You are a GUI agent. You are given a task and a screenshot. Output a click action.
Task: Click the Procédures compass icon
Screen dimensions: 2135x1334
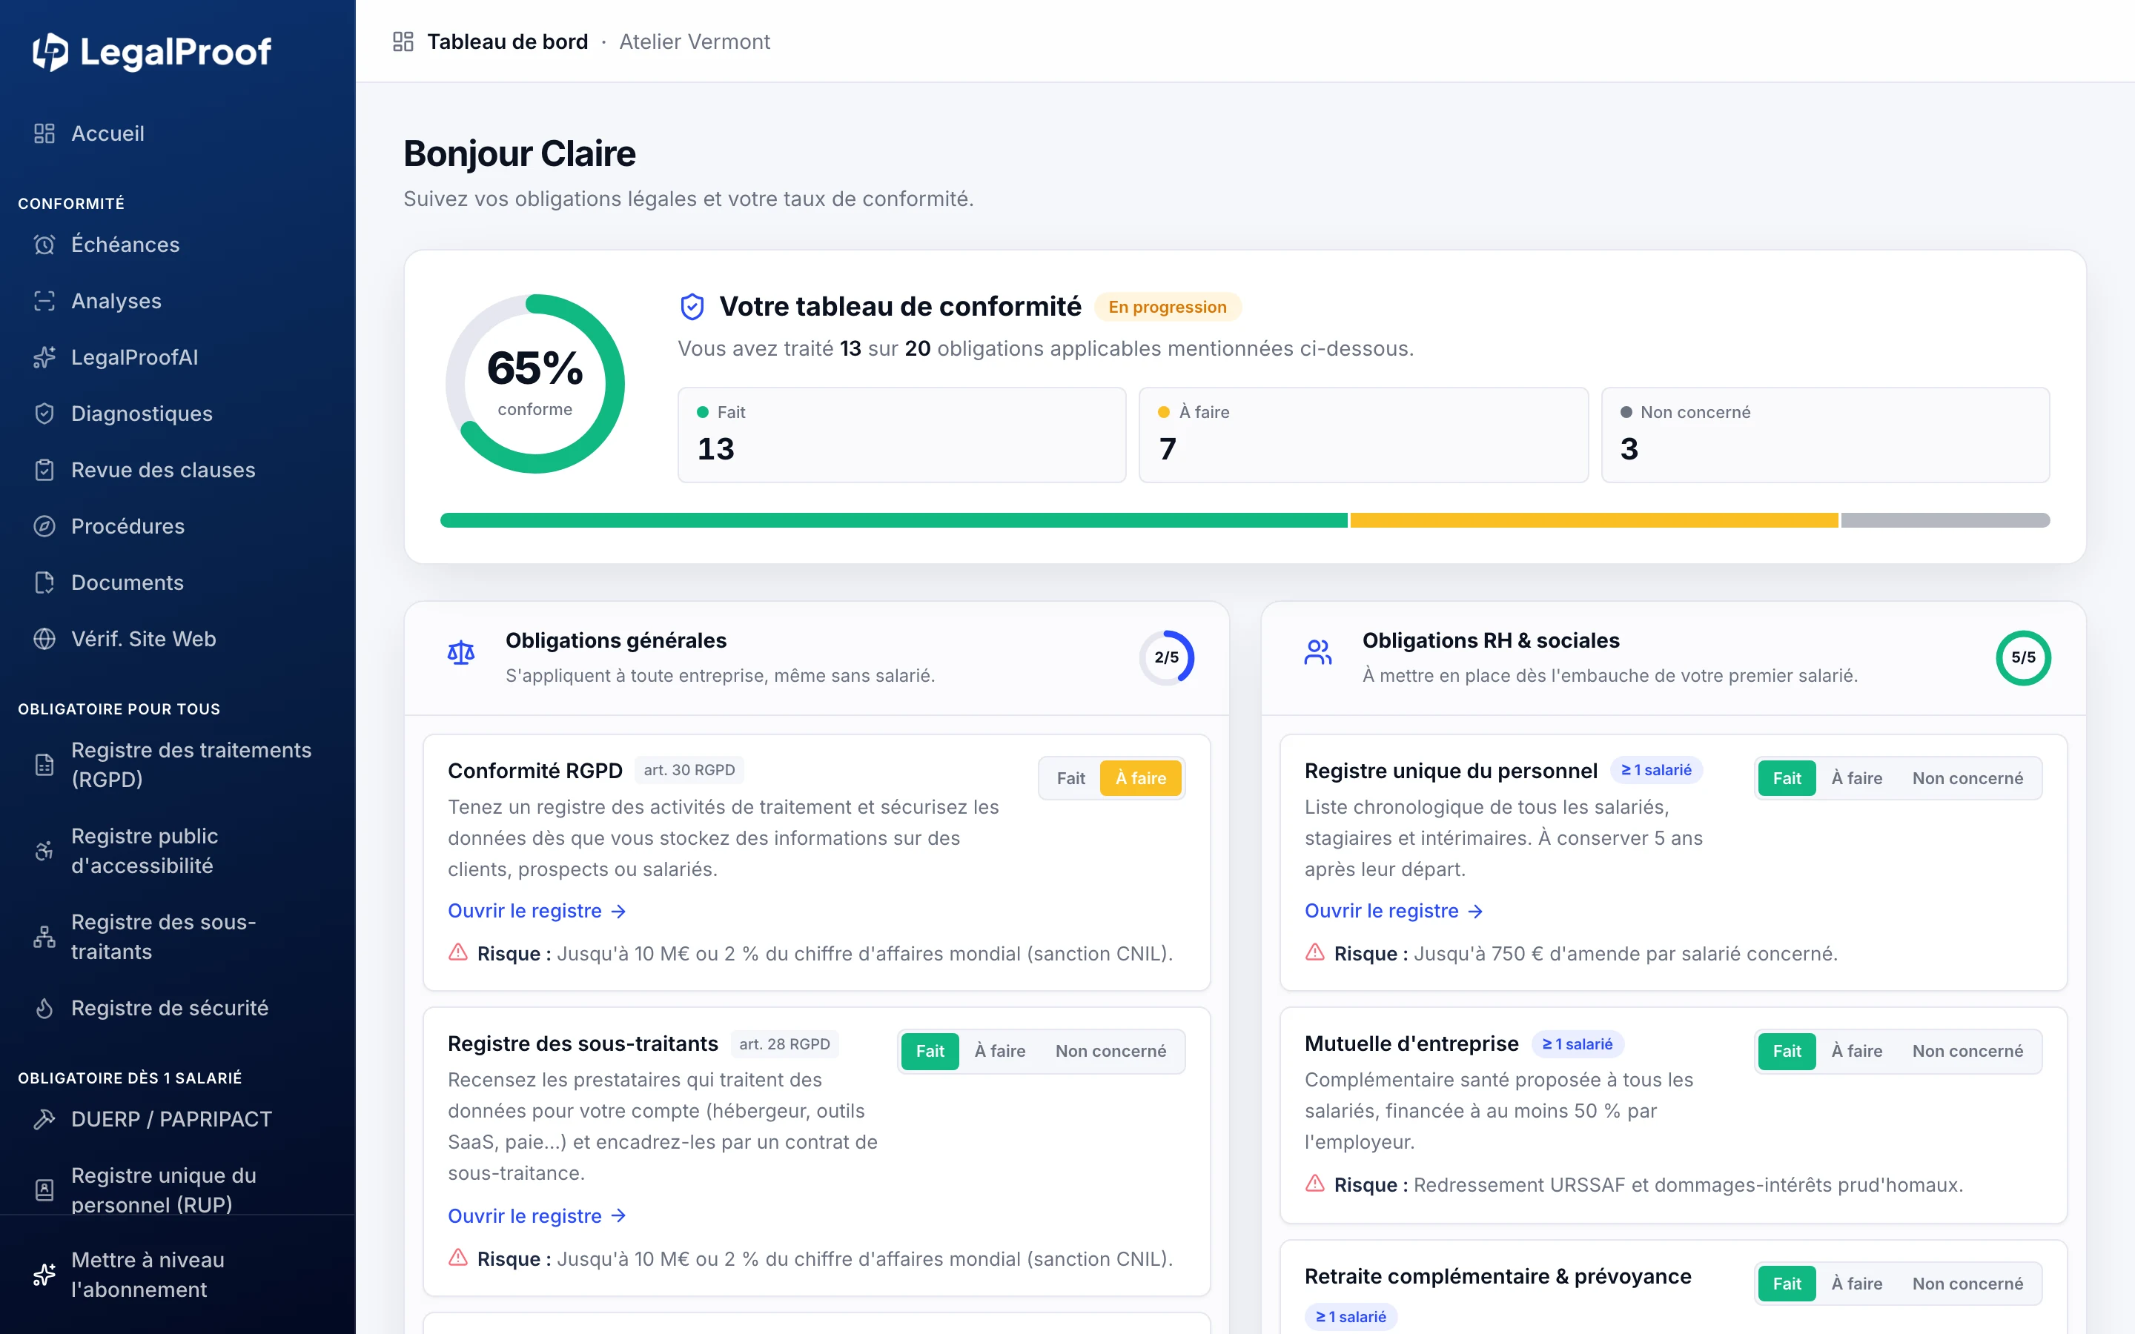click(x=44, y=527)
